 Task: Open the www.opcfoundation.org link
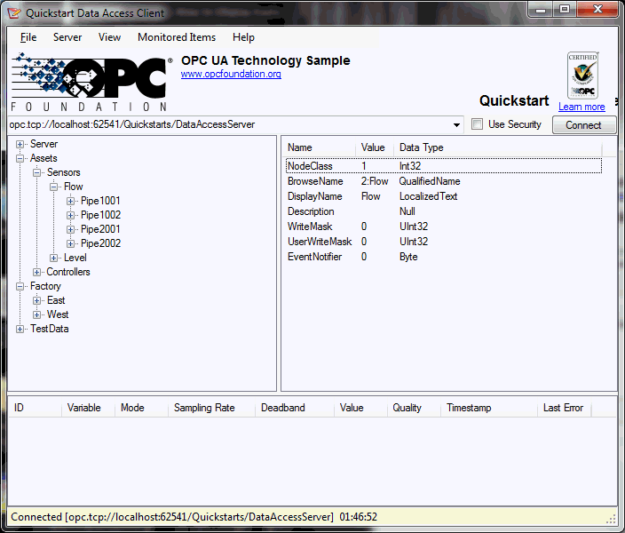tap(231, 75)
